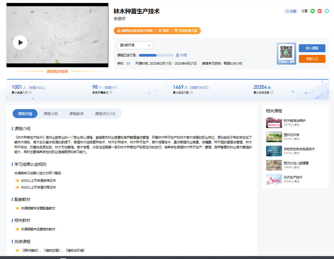
Task: Open 园林花卉学 course thumbnail
Action: click(x=274, y=137)
